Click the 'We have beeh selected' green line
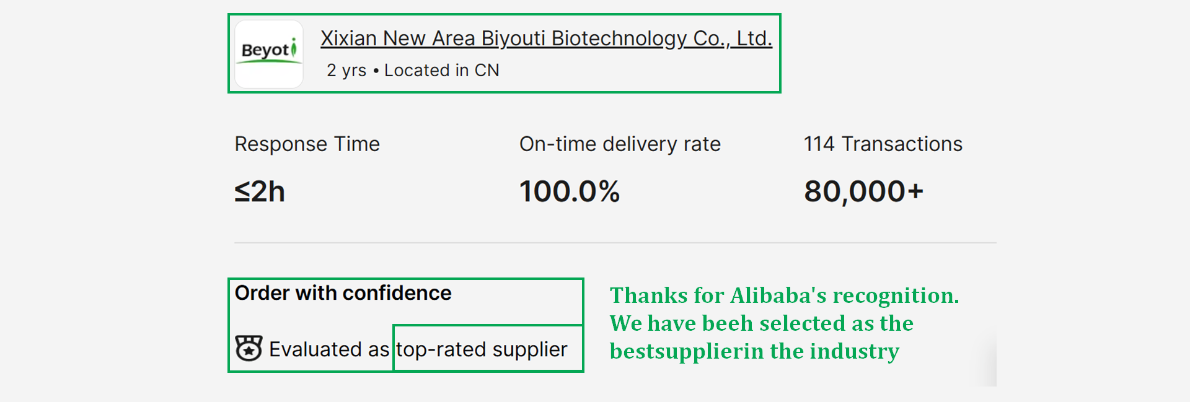The image size is (1190, 402). (x=761, y=323)
